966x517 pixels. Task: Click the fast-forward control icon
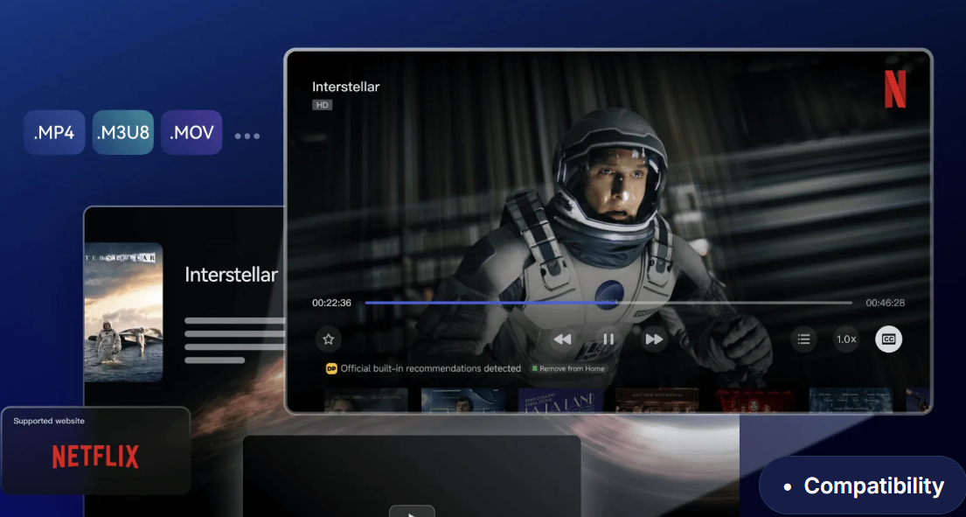pos(653,339)
